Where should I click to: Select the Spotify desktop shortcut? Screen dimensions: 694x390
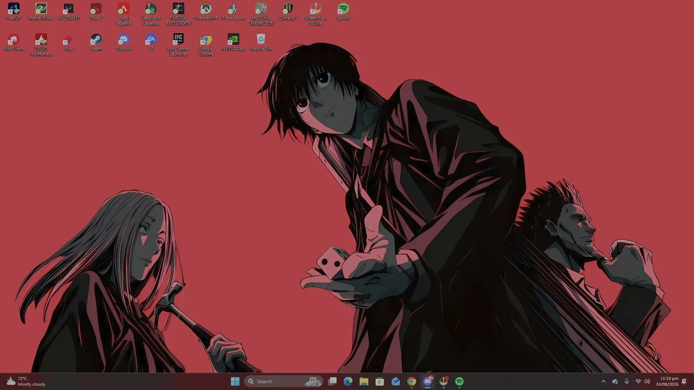343,12
